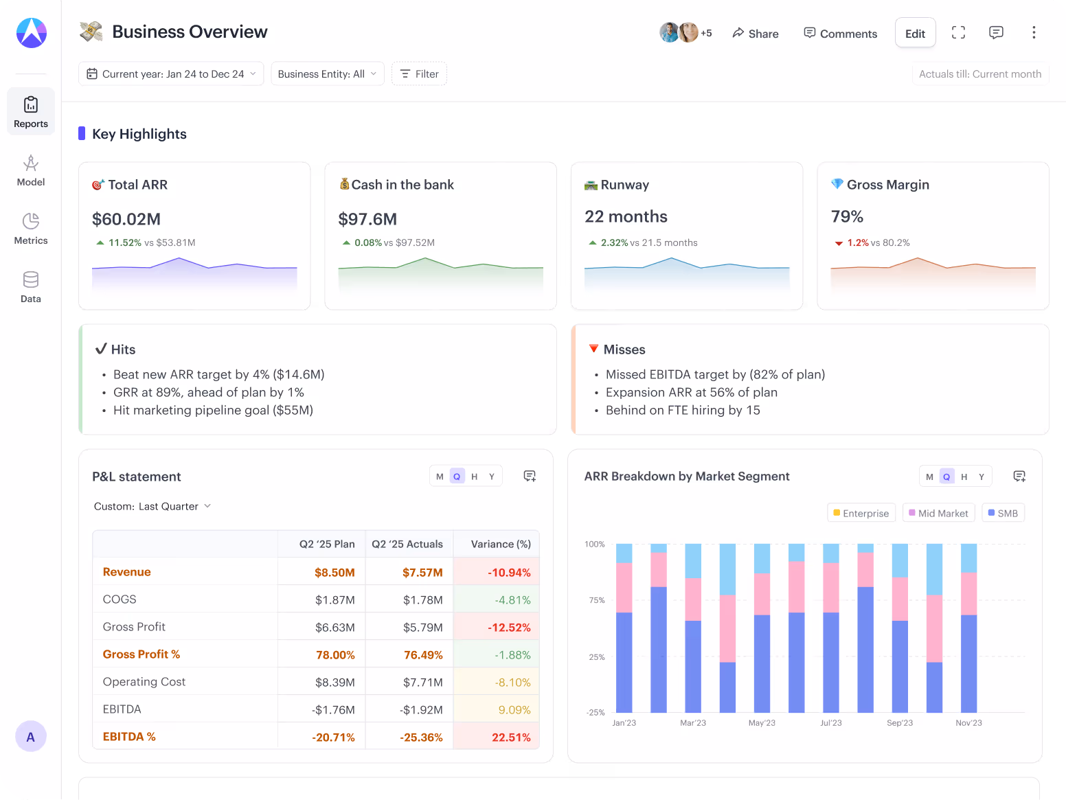Toggle the Mid Market legend swatch
Image resolution: width=1066 pixels, height=800 pixels.
click(912, 513)
